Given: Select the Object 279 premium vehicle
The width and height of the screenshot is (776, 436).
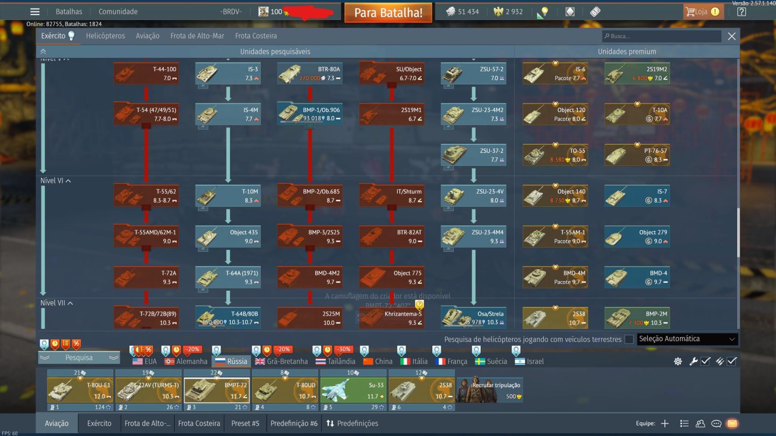Looking at the screenshot, I should click(637, 237).
